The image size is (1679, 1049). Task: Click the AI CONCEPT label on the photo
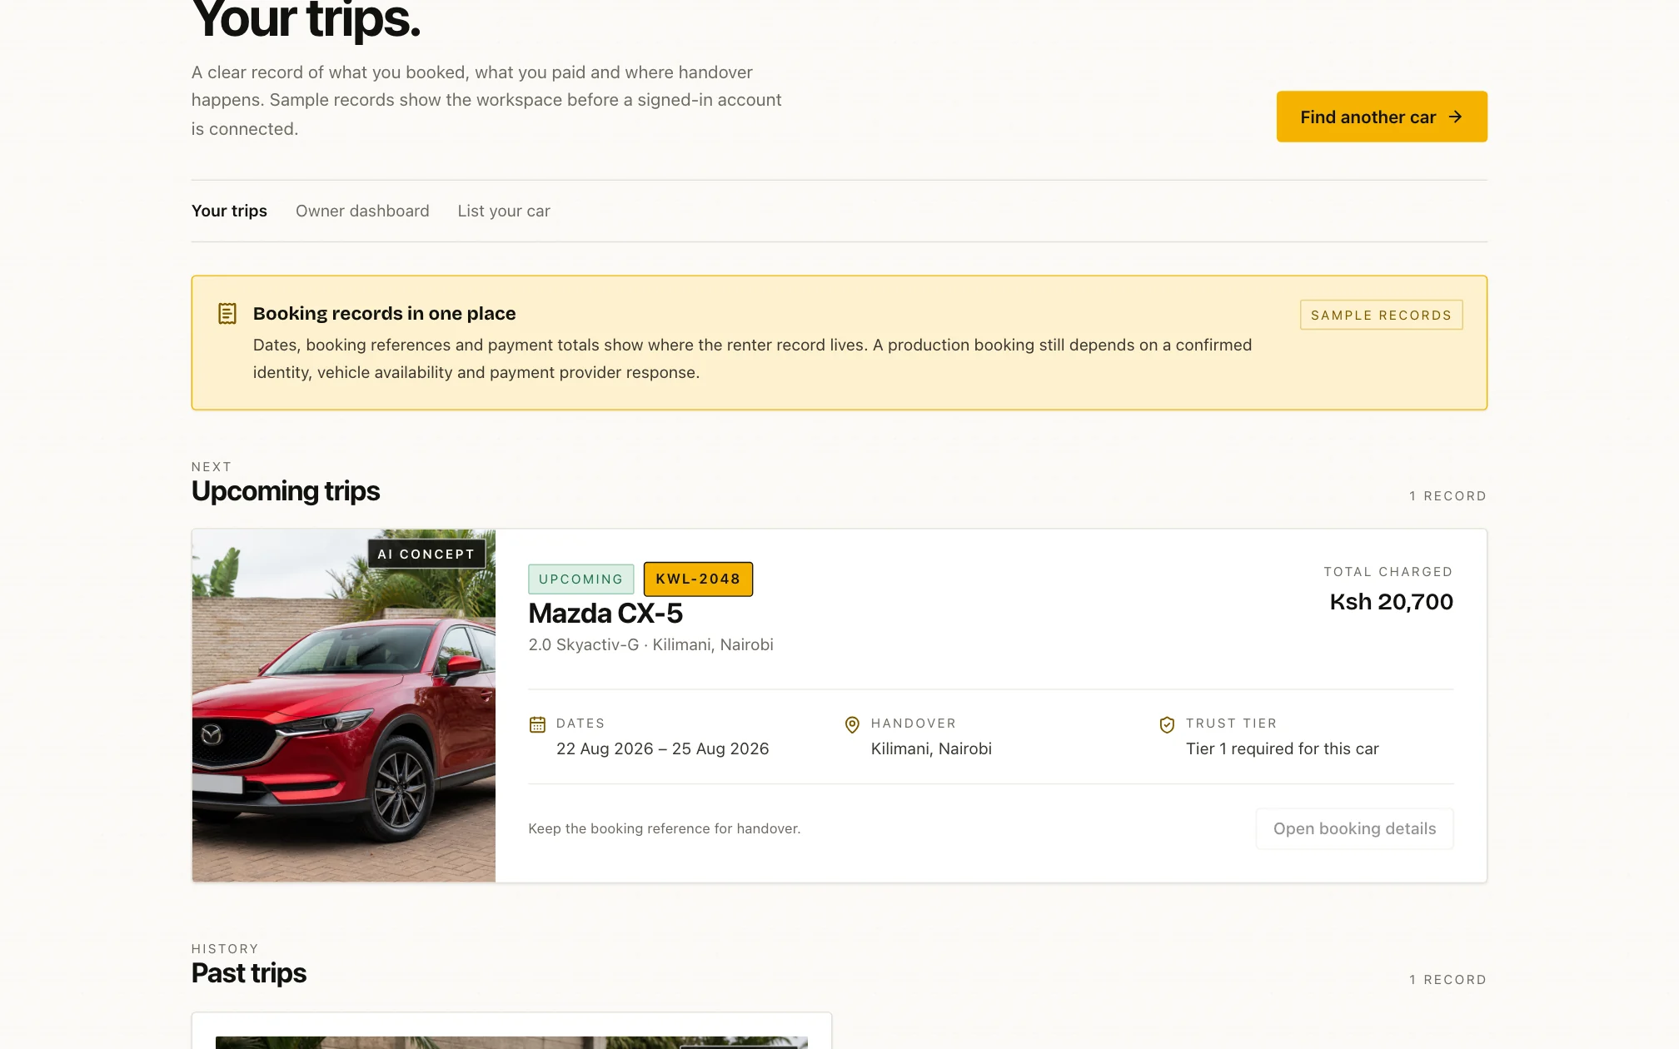[426, 554]
